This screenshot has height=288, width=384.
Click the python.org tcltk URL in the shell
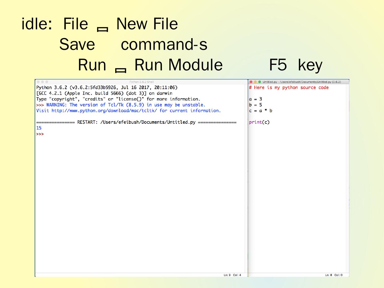coord(104,111)
